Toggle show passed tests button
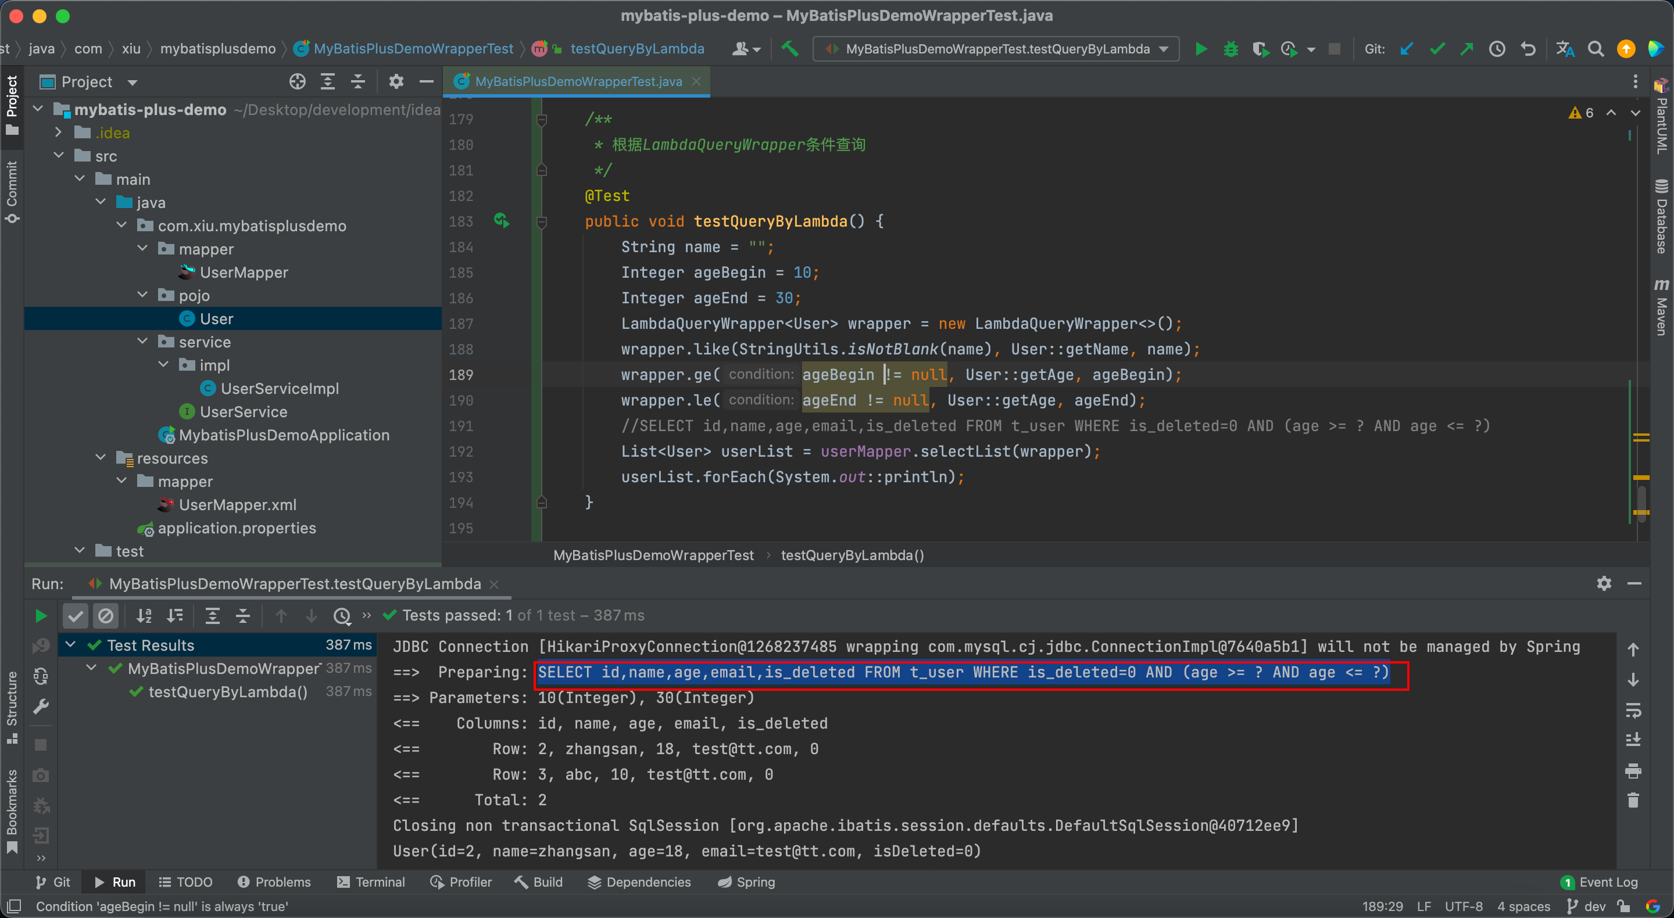This screenshot has width=1674, height=918. pos(76,615)
